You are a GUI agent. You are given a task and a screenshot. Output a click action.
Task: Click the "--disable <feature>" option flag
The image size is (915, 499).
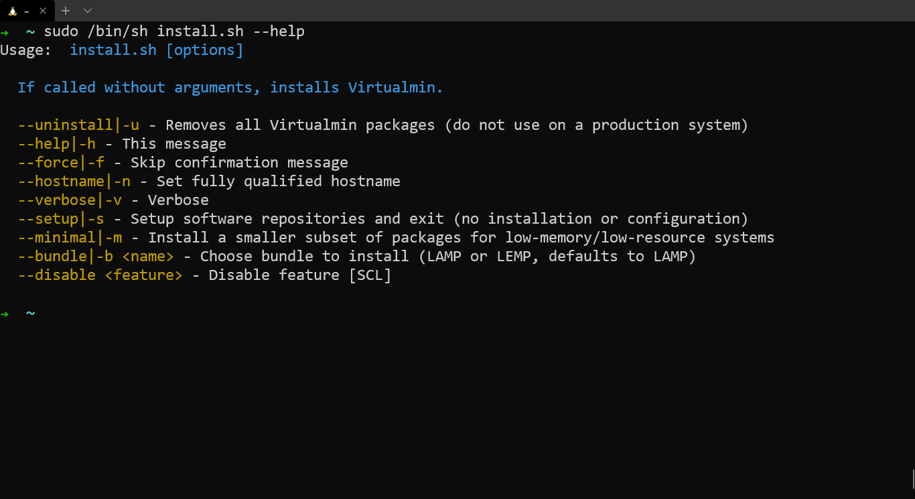coord(100,275)
